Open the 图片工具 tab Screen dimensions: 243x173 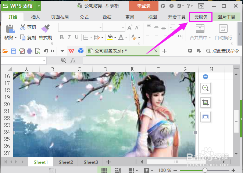click(226, 17)
